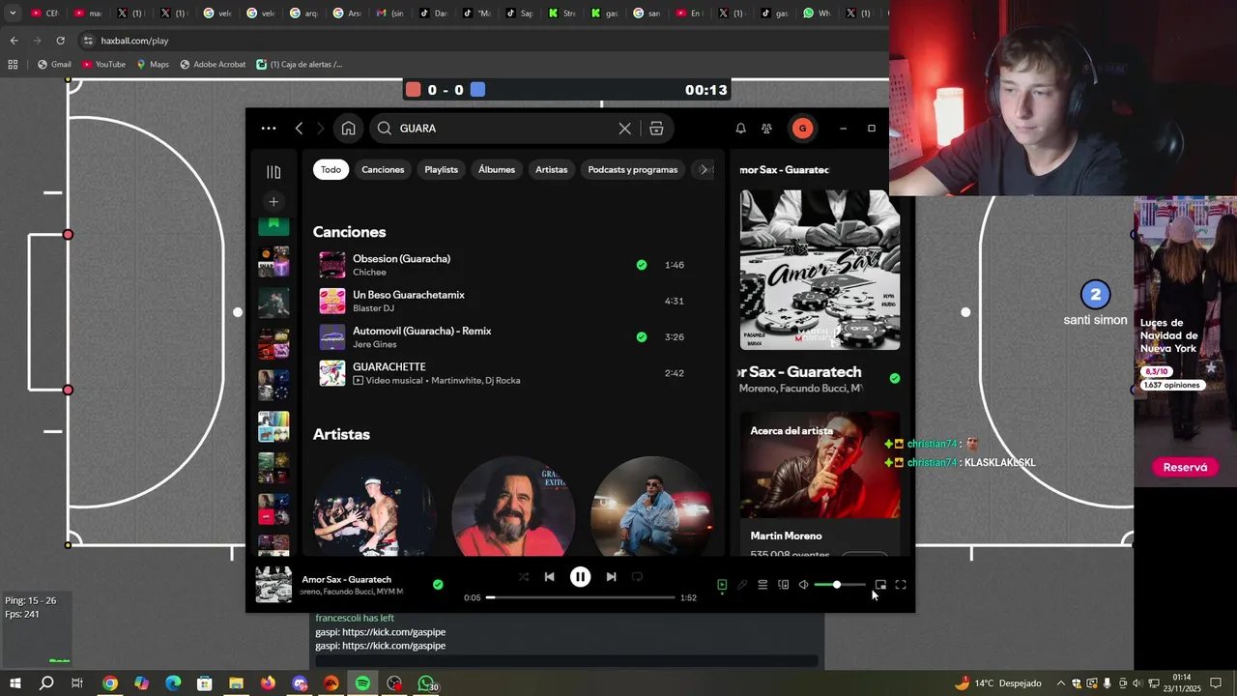The width and height of the screenshot is (1237, 696).
Task: Select the Playlists filter chip
Action: (442, 169)
